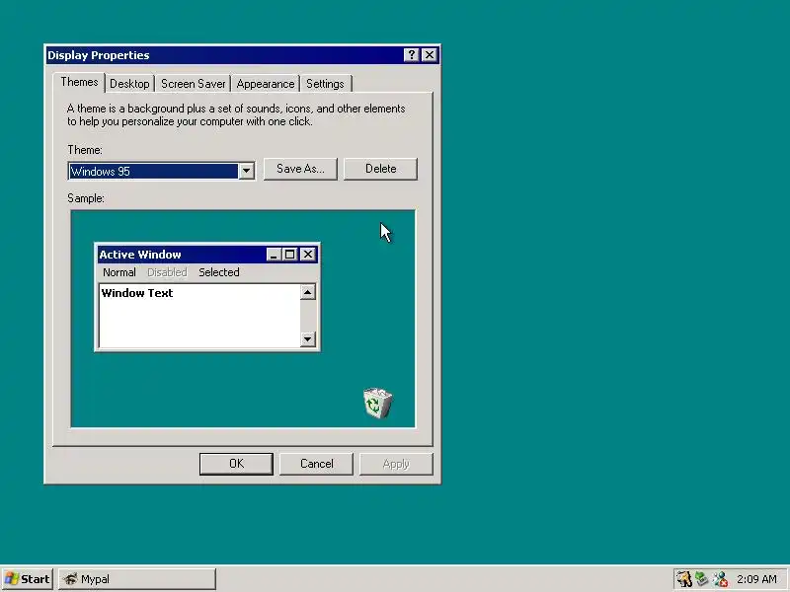This screenshot has height=592, width=790.
Task: Click the sample window scroll up arrow
Action: (307, 292)
